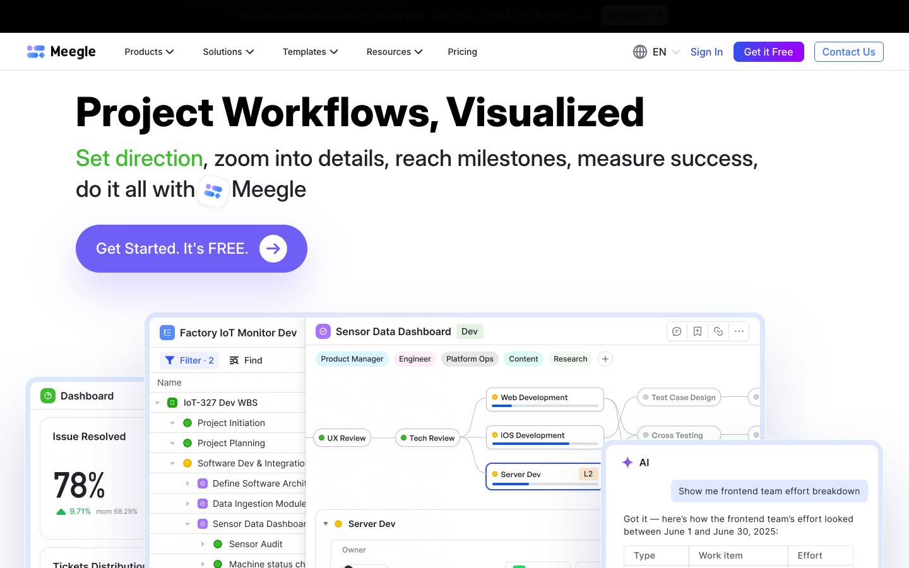Collapse the Server Dev section triangle

coord(326,524)
